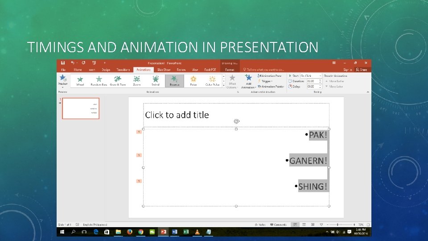Viewport: 428px width, 241px height.
Task: Open the Foxit PDF tab
Action: click(x=210, y=70)
